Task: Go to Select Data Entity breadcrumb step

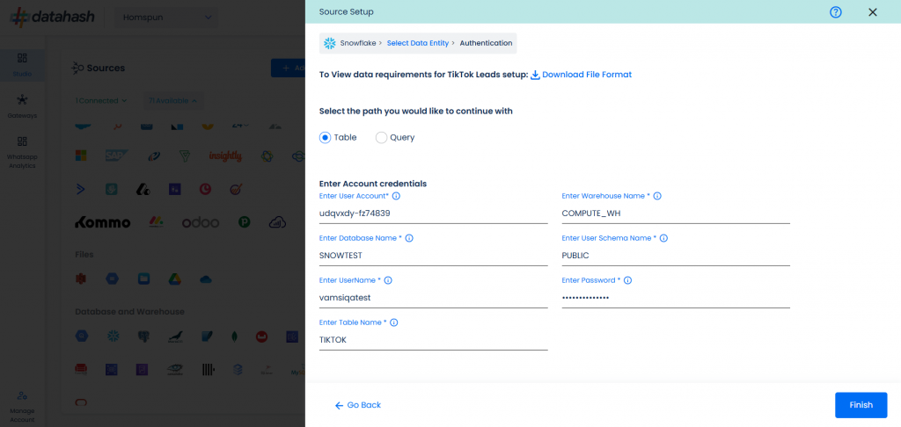Action: click(418, 43)
